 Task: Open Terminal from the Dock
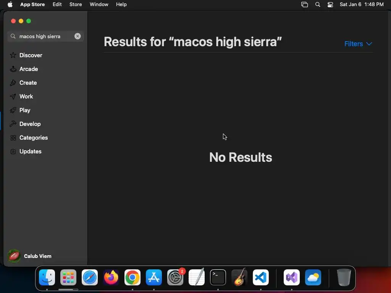[218, 277]
